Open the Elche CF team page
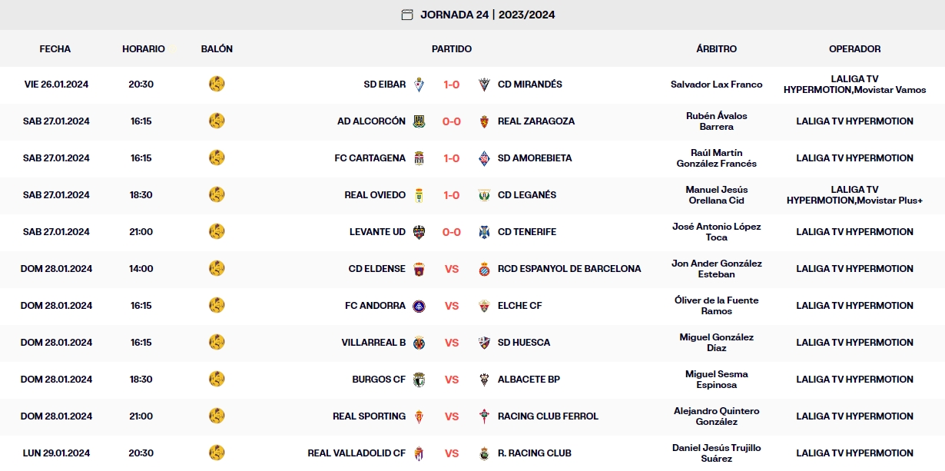945x471 pixels. point(519,306)
